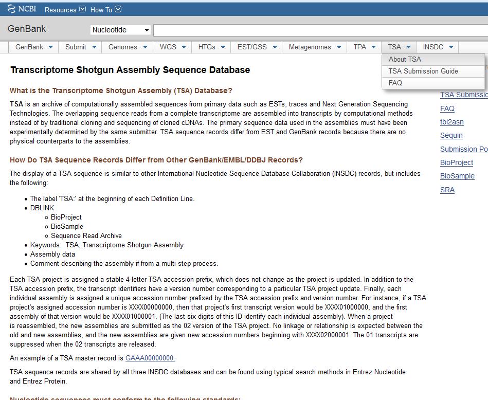Viewport: 488px width, 400px height.
Task: Click the How To dropdown arrow icon
Action: click(118, 9)
